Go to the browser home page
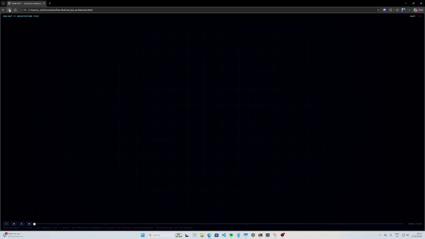 click(x=15, y=10)
